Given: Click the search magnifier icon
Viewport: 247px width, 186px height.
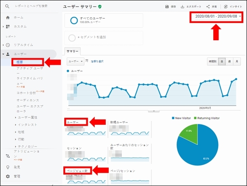Looking at the screenshot, I should (x=7, y=7).
